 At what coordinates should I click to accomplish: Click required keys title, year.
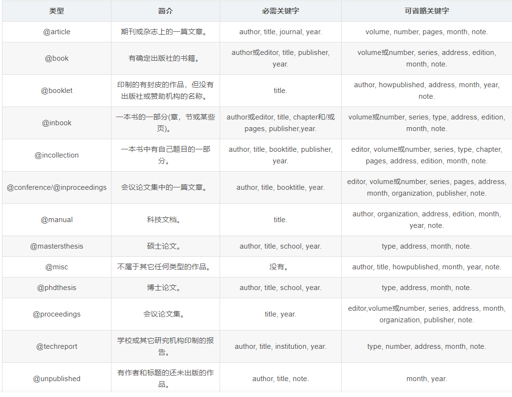tap(280, 314)
